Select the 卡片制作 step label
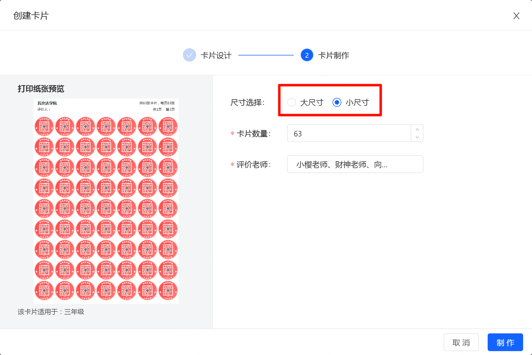The image size is (532, 355). click(x=334, y=55)
